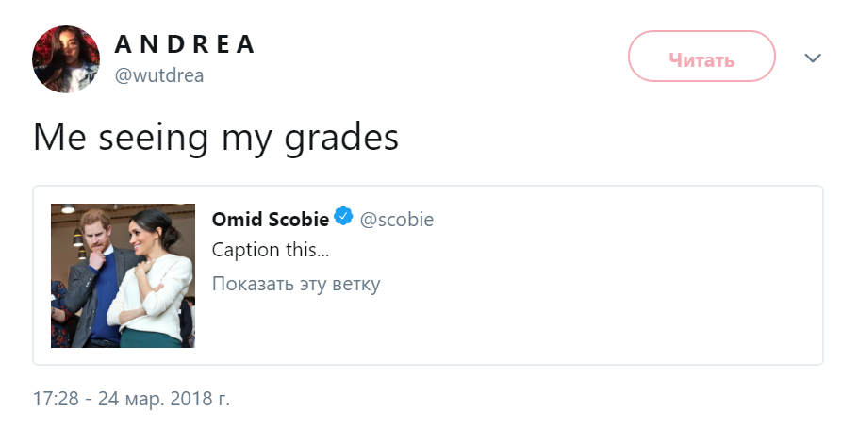Open Показать эту ветку thread link
Image resolution: width=858 pixels, height=428 pixels.
point(295,284)
